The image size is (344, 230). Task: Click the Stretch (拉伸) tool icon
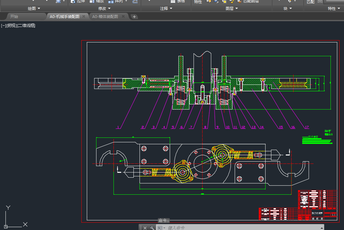pos(73,1)
